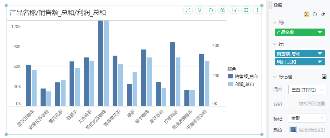Click the fullscreen expand chart icon
The width and height of the screenshot is (330, 138).
point(188,10)
